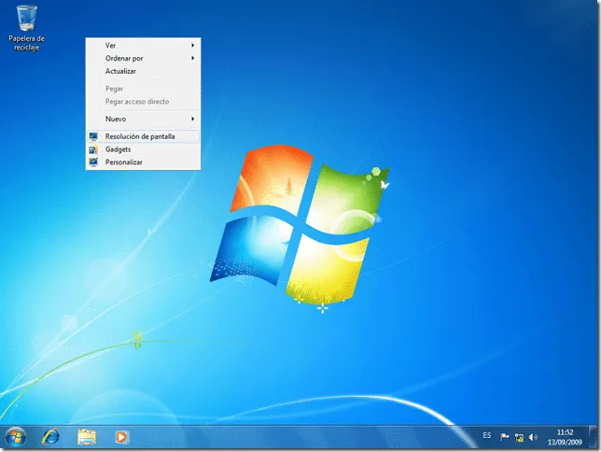The height and width of the screenshot is (452, 601).
Task: Click the monitor icon beside Resolución de pantalla
Action: click(93, 136)
